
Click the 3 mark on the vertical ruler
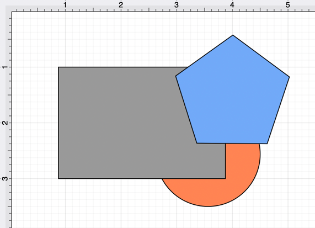pyautogui.click(x=5, y=178)
